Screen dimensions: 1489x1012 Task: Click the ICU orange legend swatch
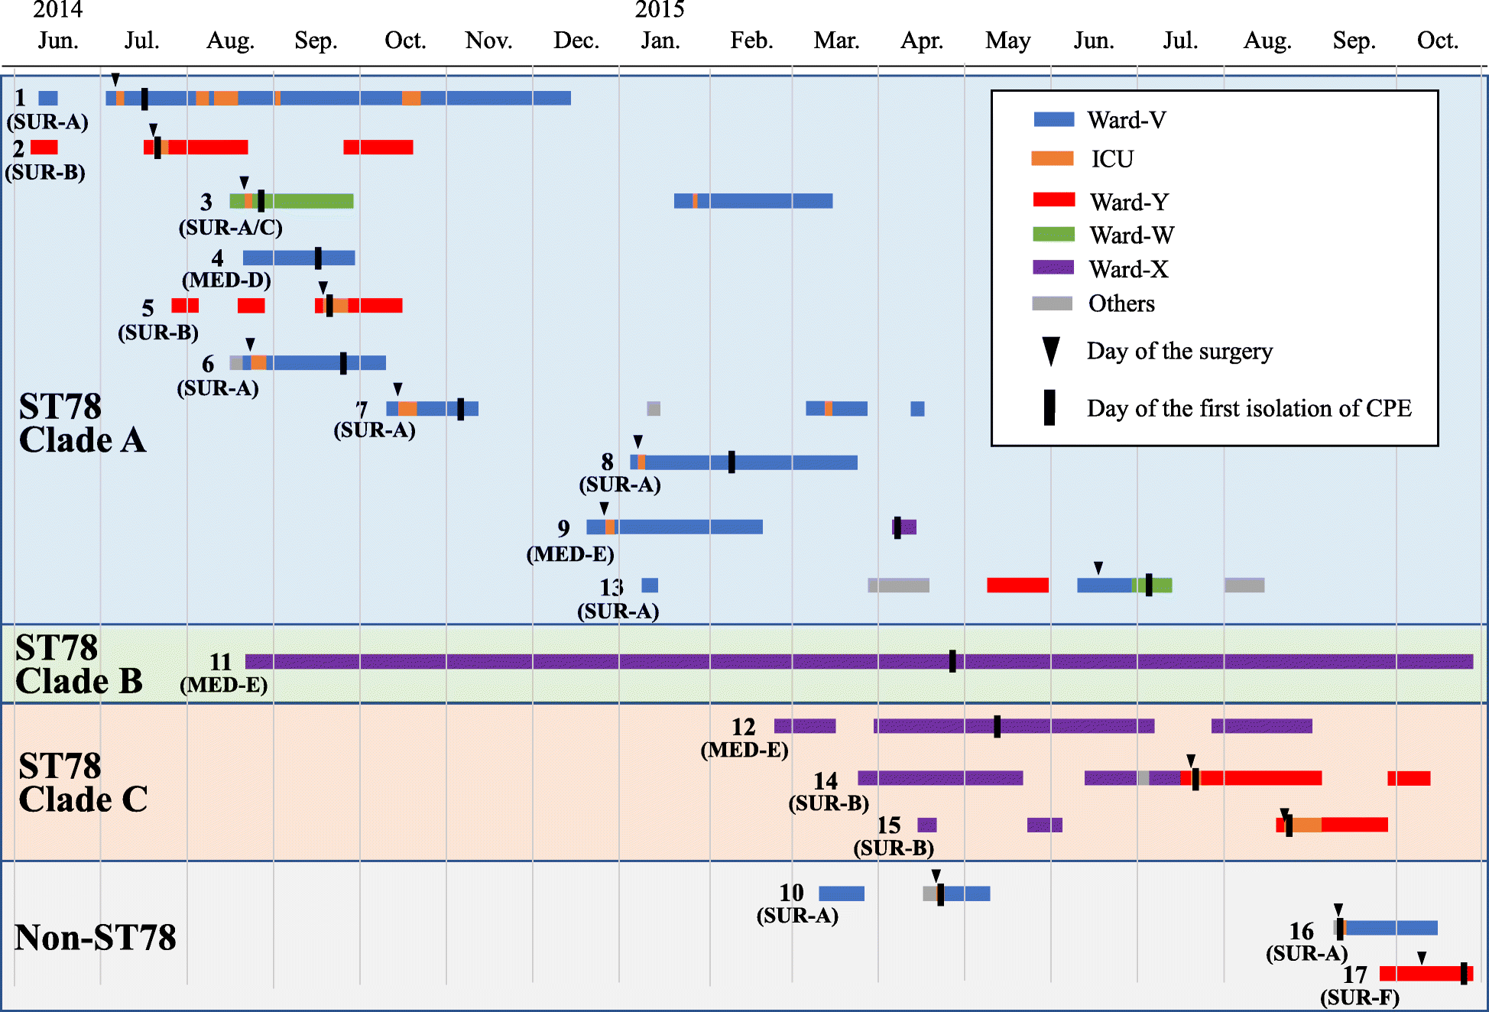pyautogui.click(x=1053, y=158)
